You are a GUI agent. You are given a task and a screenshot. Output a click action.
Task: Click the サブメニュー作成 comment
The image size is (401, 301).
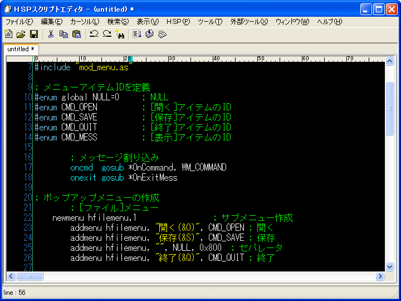coord(257,218)
